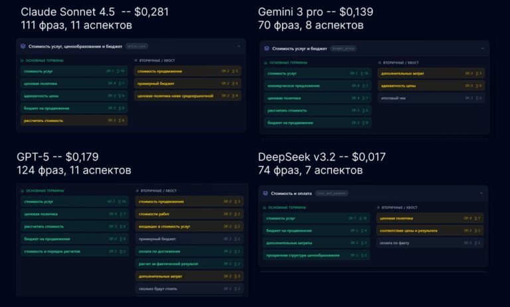Collapse the «Стоимость услуг, ценообразование и бюджет» section
Screen dimensions: 510x307
(x=238, y=46)
